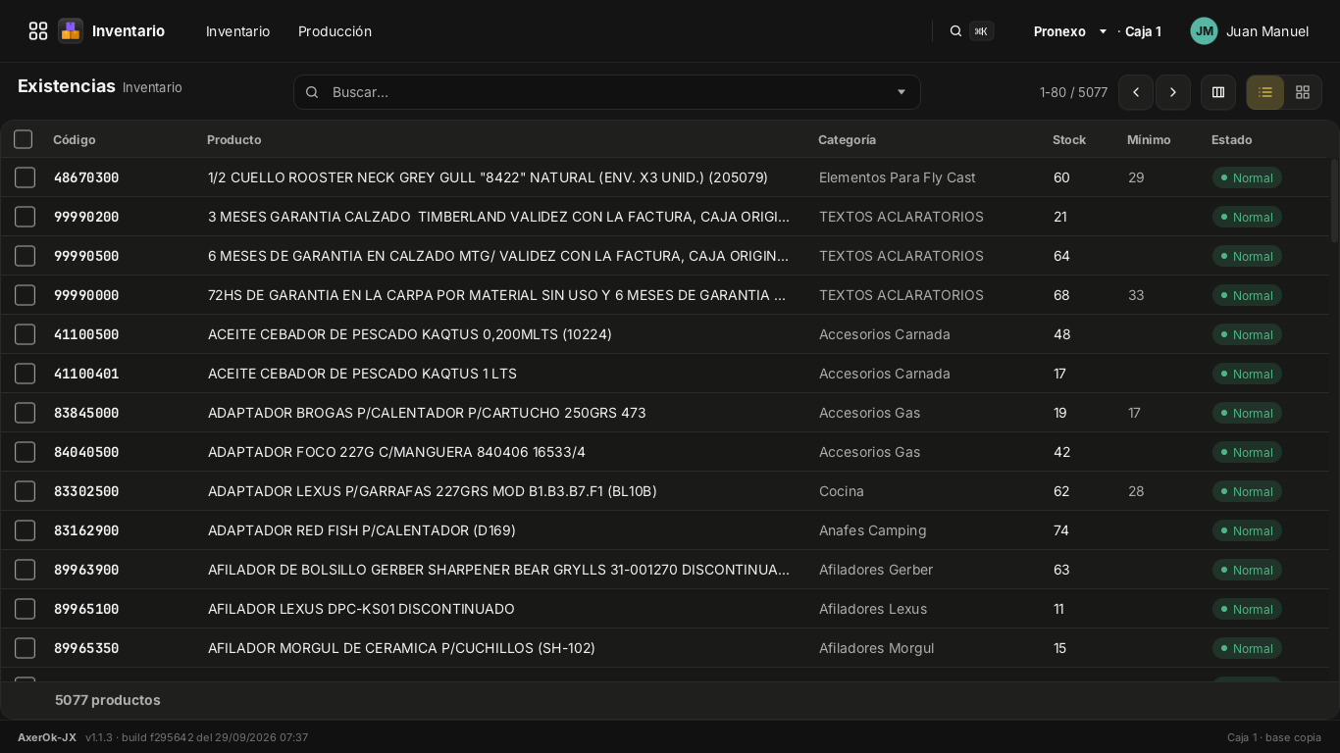
Task: Toggle the select-all checkbox in header
Action: [24, 139]
